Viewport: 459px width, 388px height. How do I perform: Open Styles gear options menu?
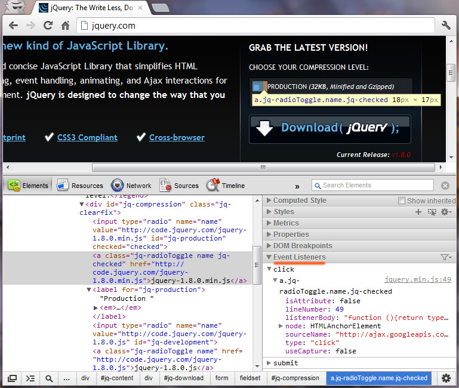point(446,212)
